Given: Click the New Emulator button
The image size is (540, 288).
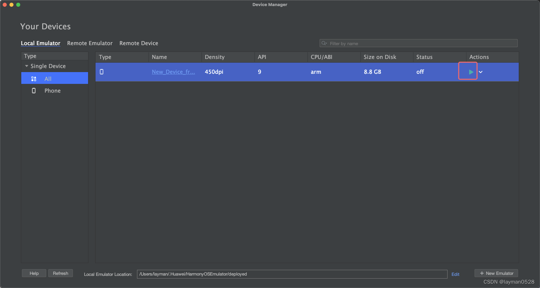Looking at the screenshot, I should click(496, 273).
